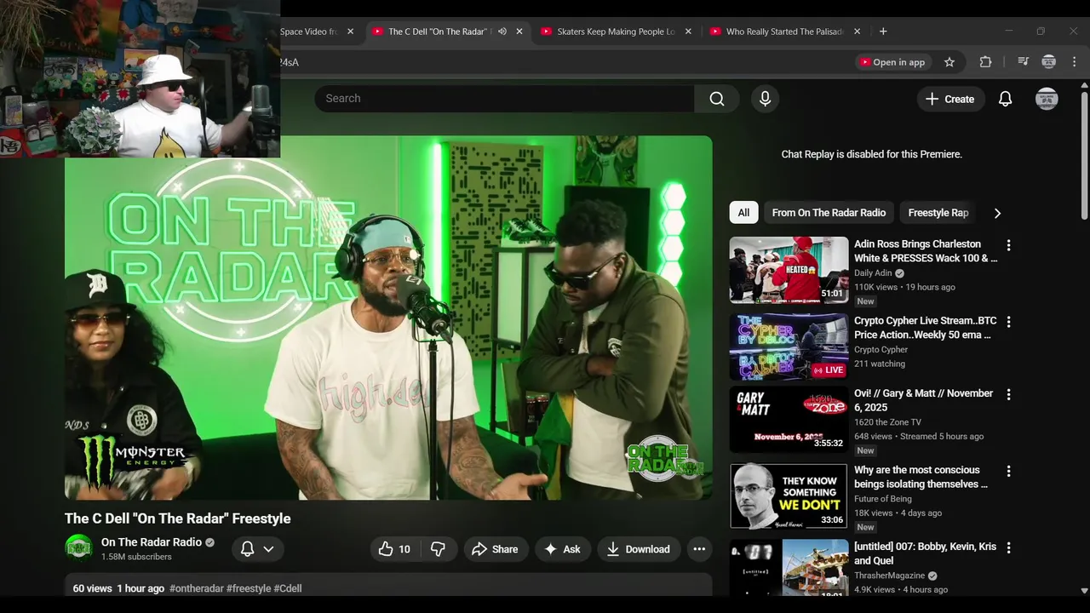
Task: Click the Ask button
Action: [562, 549]
